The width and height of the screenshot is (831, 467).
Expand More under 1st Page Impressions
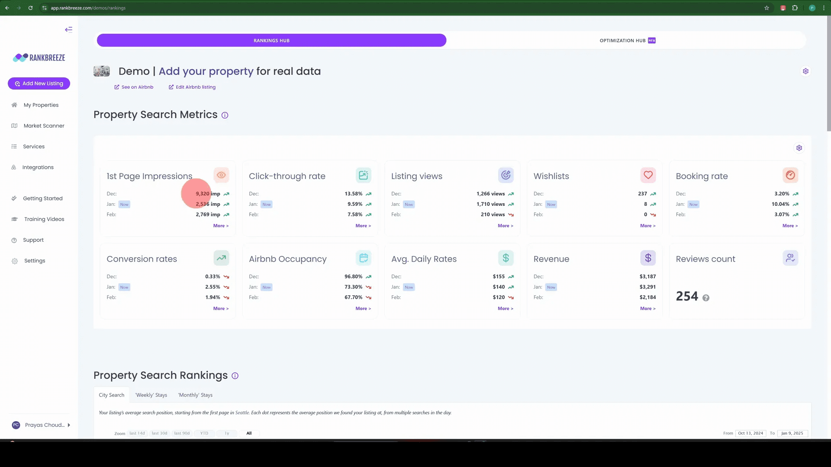pyautogui.click(x=221, y=226)
